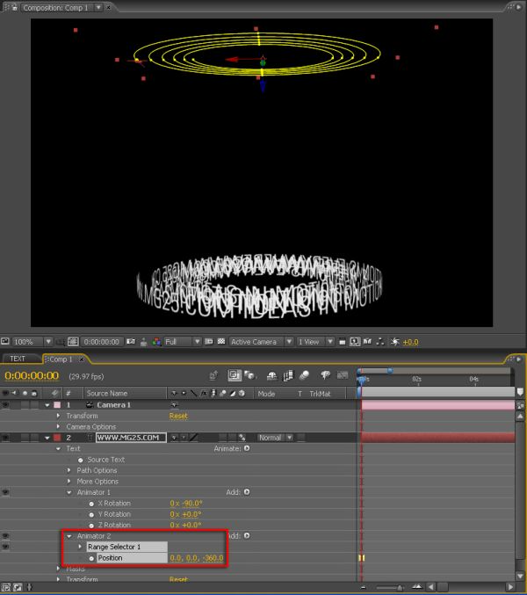
Task: Toggle the region of interest icon
Action: pos(208,342)
